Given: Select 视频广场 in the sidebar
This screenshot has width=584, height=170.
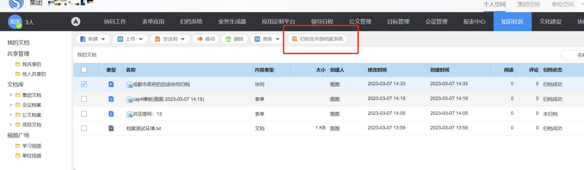Looking at the screenshot, I should click(18, 135).
